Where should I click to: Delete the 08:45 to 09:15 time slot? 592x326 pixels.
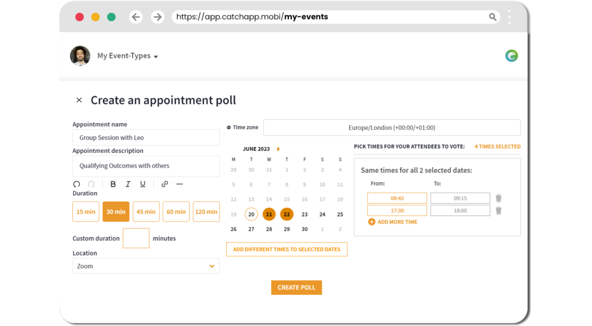(x=498, y=198)
